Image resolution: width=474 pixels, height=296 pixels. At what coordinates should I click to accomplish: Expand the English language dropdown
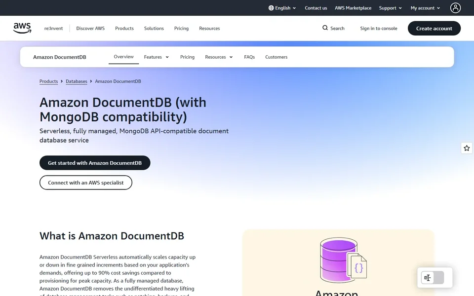pos(282,8)
